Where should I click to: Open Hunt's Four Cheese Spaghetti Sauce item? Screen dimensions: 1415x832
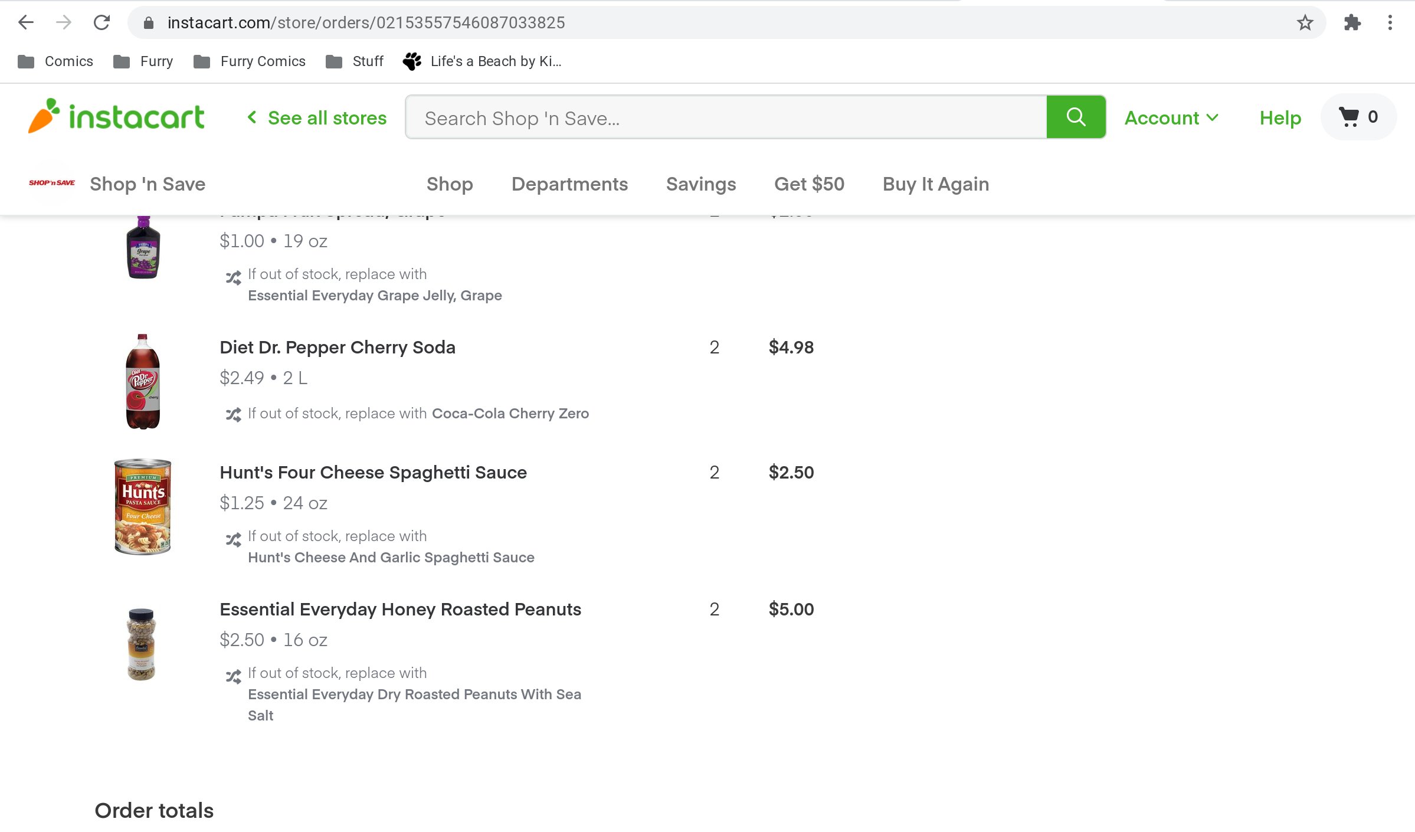click(373, 472)
